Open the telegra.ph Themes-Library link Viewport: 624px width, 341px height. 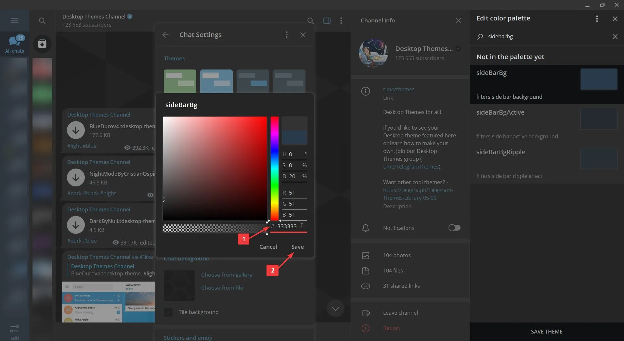click(x=418, y=194)
